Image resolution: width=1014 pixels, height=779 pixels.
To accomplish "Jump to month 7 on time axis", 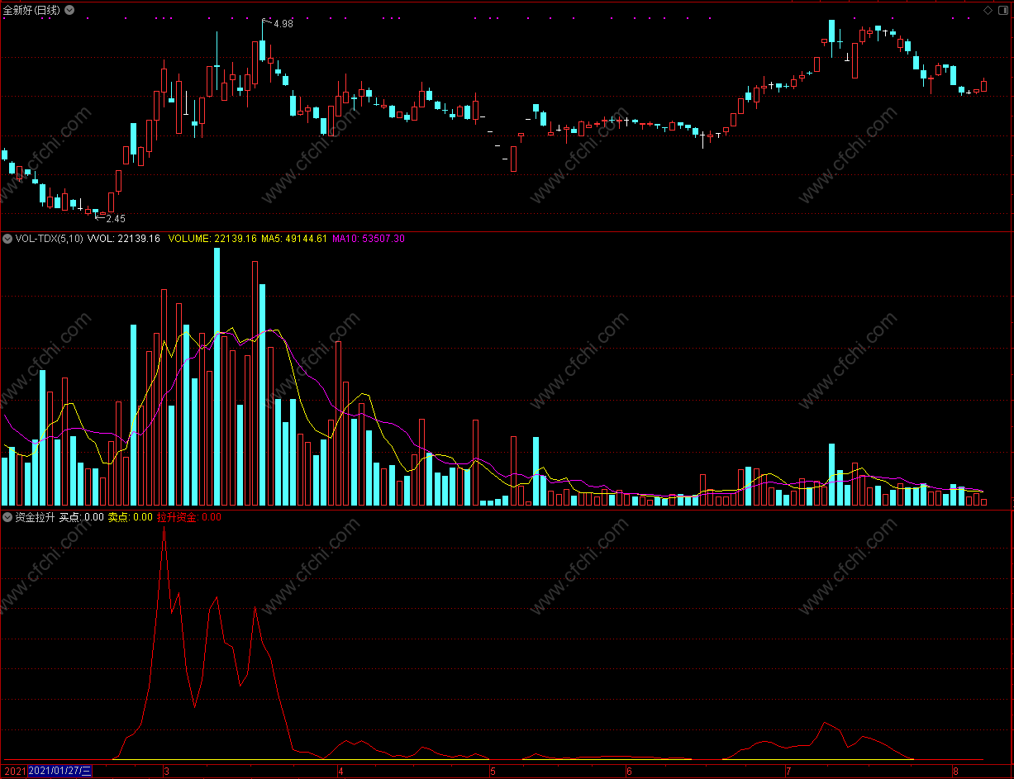I will click(x=788, y=772).
